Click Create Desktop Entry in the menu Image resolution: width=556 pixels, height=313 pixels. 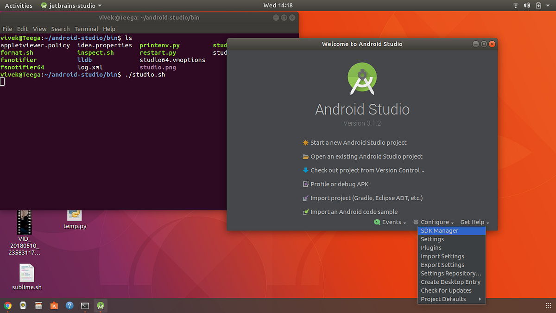pos(452,282)
